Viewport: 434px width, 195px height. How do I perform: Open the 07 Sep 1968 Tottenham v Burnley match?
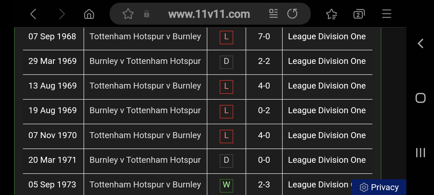145,37
